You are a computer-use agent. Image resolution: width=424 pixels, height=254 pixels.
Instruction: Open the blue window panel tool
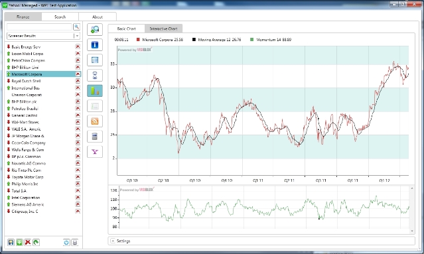[x=95, y=60]
